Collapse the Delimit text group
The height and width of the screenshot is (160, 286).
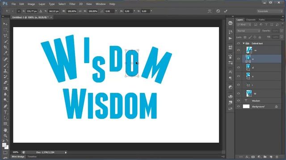point(244,44)
